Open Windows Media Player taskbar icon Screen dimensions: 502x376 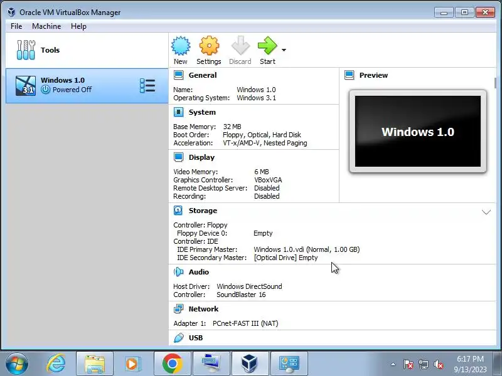coord(132,364)
